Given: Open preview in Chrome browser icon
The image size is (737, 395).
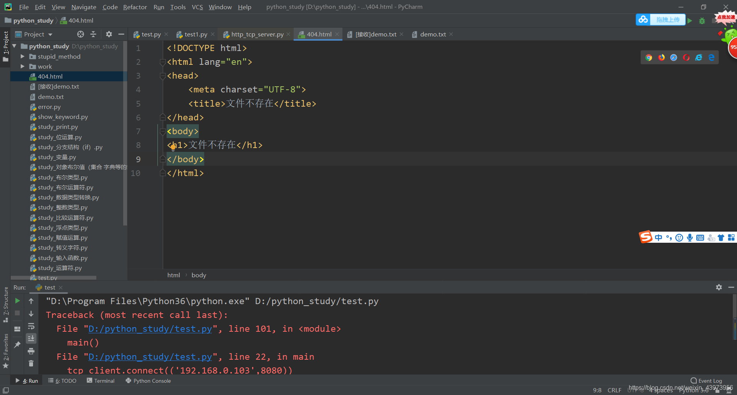Looking at the screenshot, I should 649,58.
